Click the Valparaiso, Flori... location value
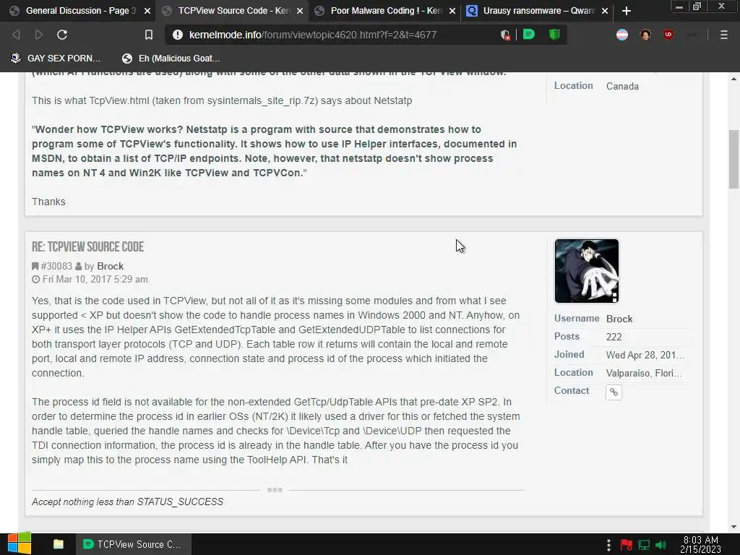Image resolution: width=740 pixels, height=555 pixels. pyautogui.click(x=644, y=374)
